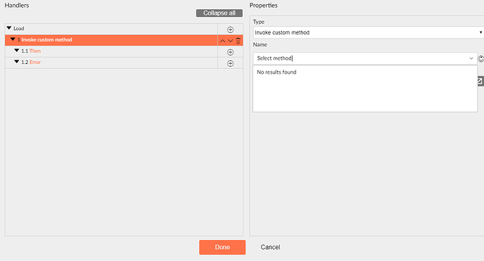Select the 1.1 Then row
The image size is (484, 261).
pos(111,51)
